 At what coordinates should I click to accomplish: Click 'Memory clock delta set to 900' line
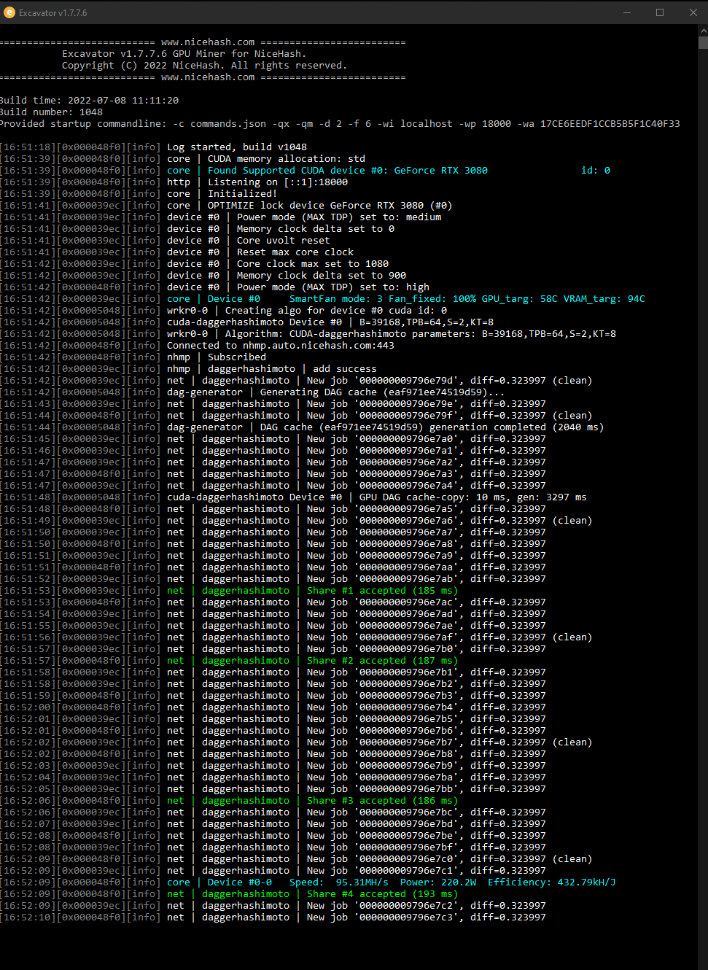point(203,276)
